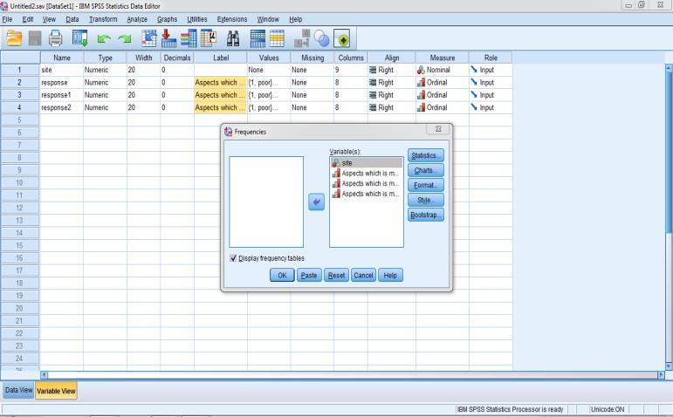Open the Transform menu
The image size is (673, 417).
pos(103,19)
